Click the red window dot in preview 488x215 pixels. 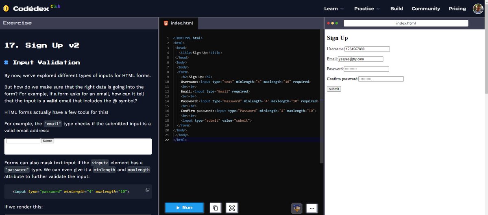[x=329, y=24]
